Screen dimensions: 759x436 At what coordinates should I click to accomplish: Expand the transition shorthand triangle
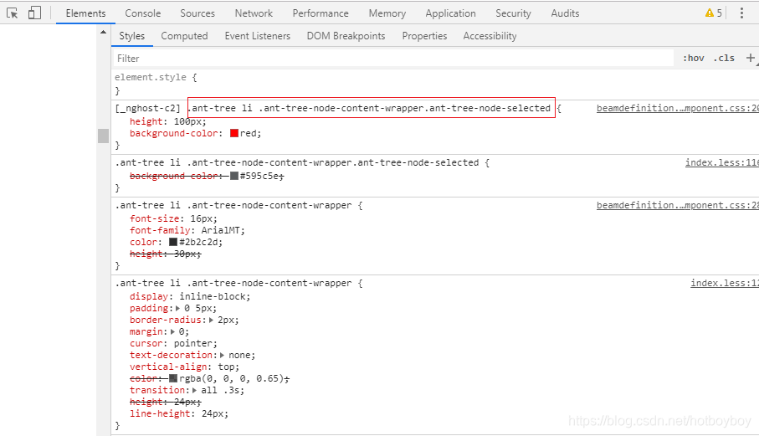(x=195, y=390)
